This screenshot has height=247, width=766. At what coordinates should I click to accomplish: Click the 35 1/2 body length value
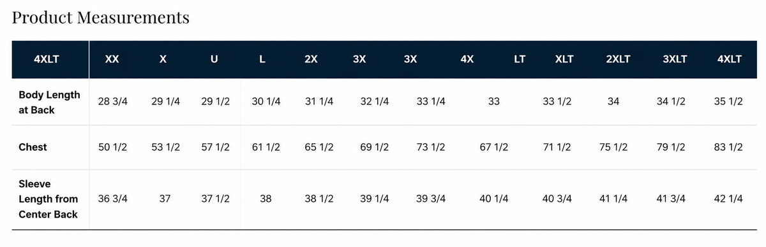tap(728, 102)
